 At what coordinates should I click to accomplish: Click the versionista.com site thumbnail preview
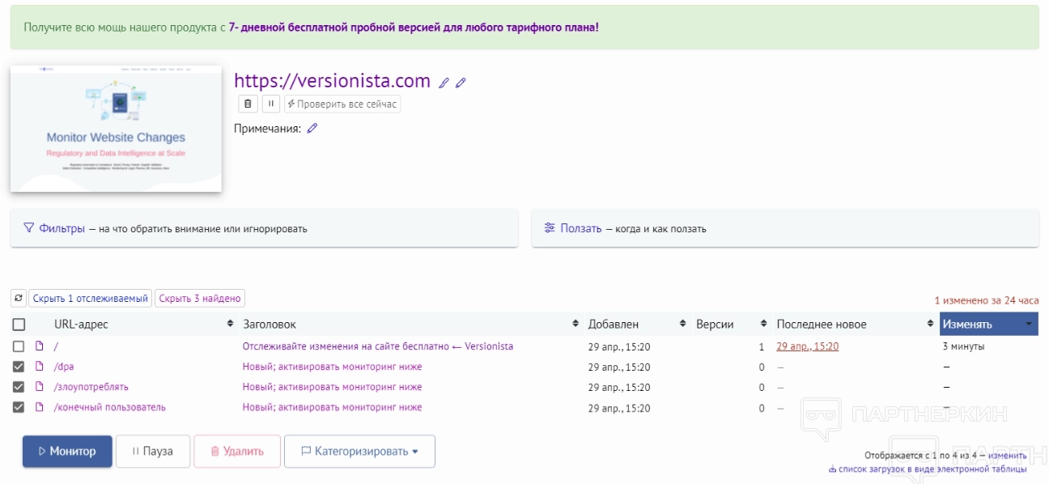click(x=116, y=129)
